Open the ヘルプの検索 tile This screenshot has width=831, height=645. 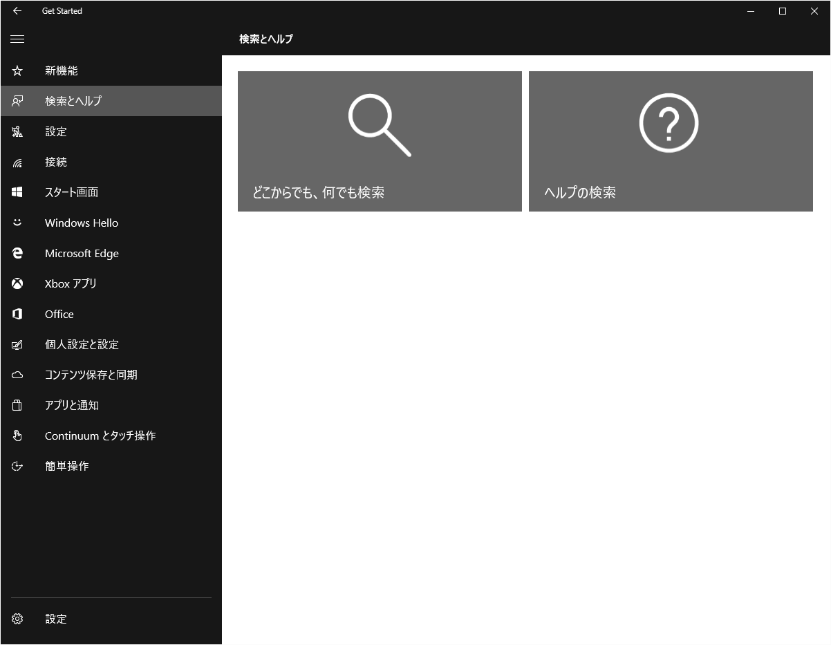pyautogui.click(x=670, y=141)
